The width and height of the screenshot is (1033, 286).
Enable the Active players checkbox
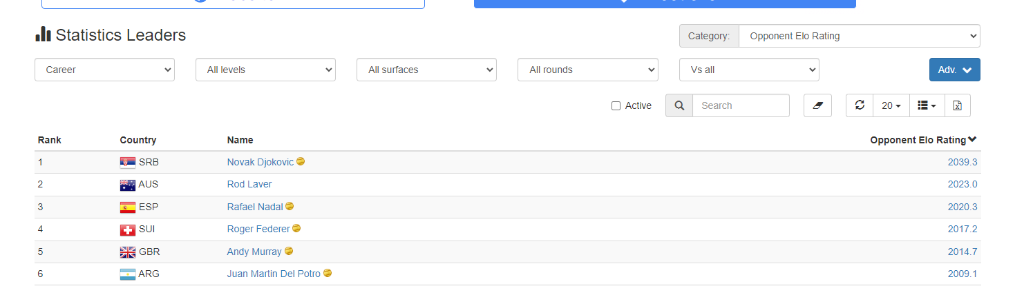point(616,105)
